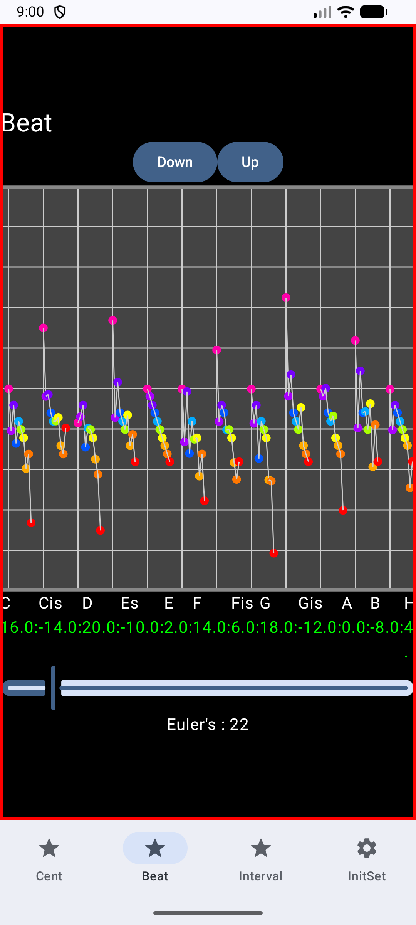
Task: Click the highest pink data point on chart
Action: click(286, 298)
